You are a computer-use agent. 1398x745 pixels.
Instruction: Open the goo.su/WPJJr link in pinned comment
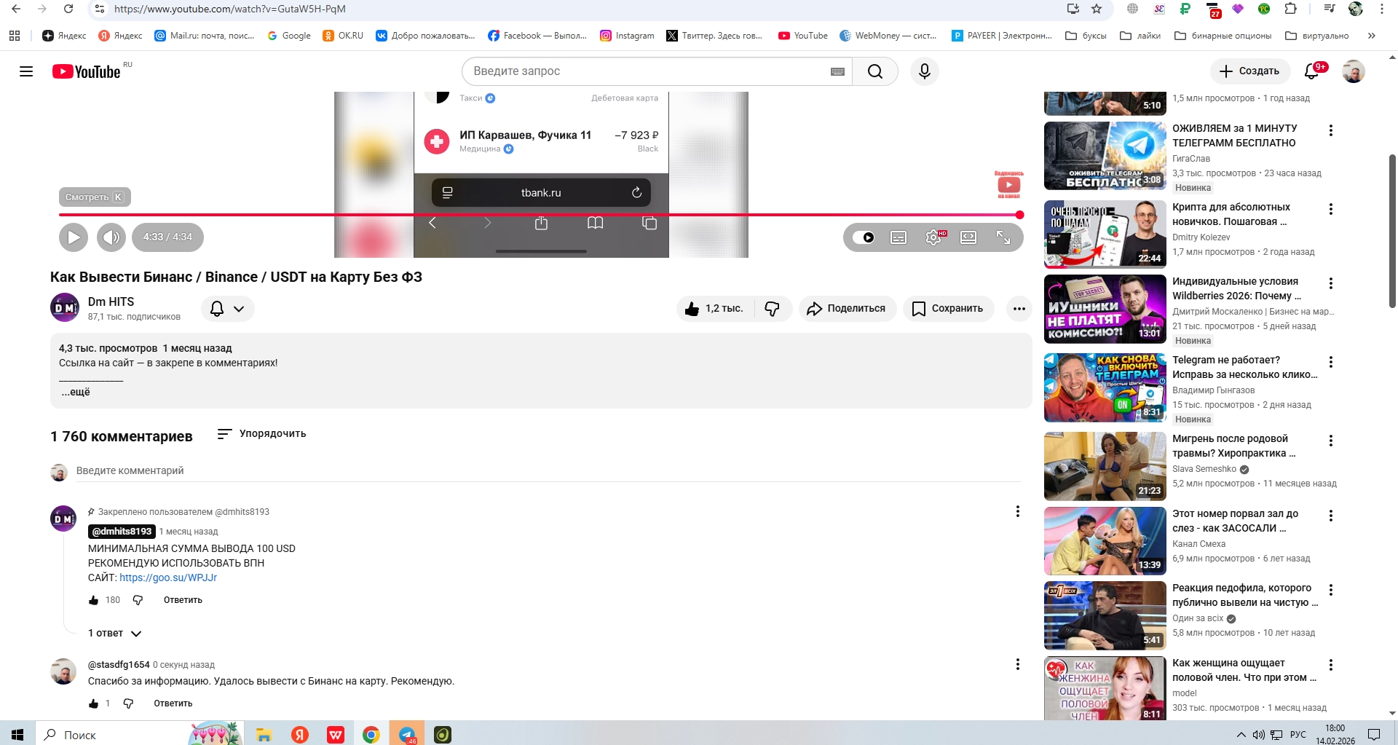(168, 578)
